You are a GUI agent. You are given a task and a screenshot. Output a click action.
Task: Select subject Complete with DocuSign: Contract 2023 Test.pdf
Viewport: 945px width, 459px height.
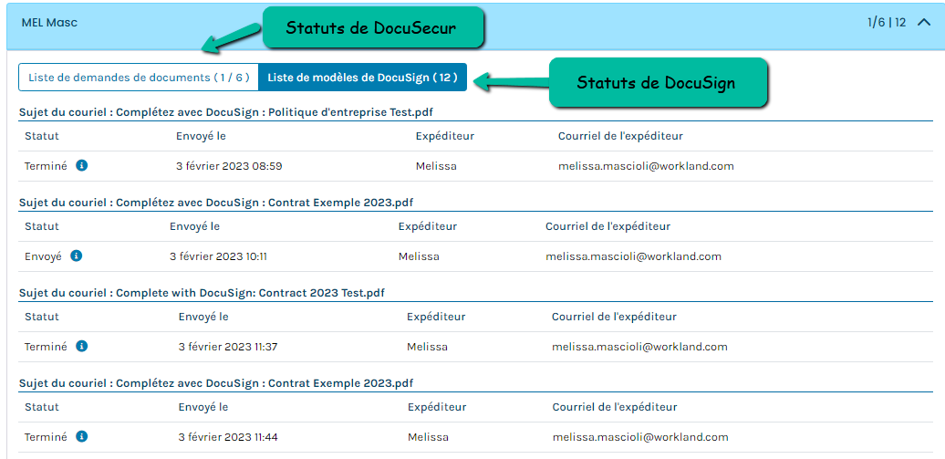click(202, 293)
